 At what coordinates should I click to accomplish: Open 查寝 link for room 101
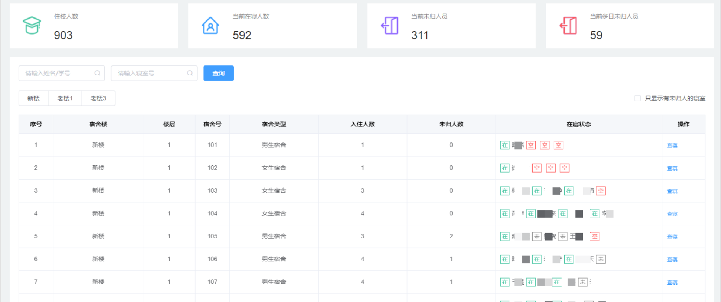(672, 145)
